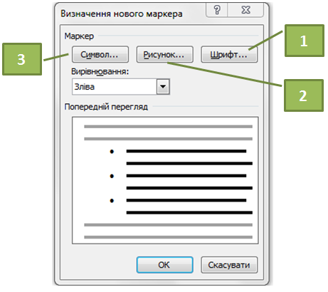Open the Рисунок... picture bullet dialog
The width and height of the screenshot is (328, 292).
(x=165, y=55)
